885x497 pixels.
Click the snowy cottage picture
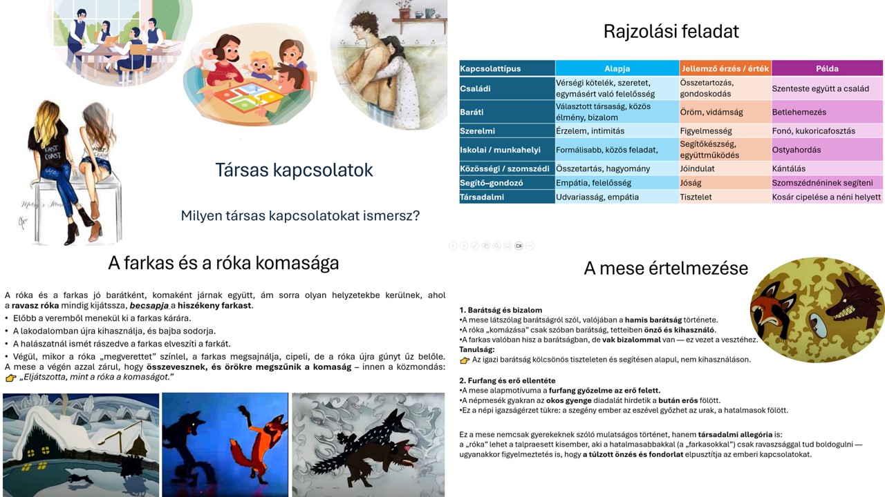pos(80,445)
